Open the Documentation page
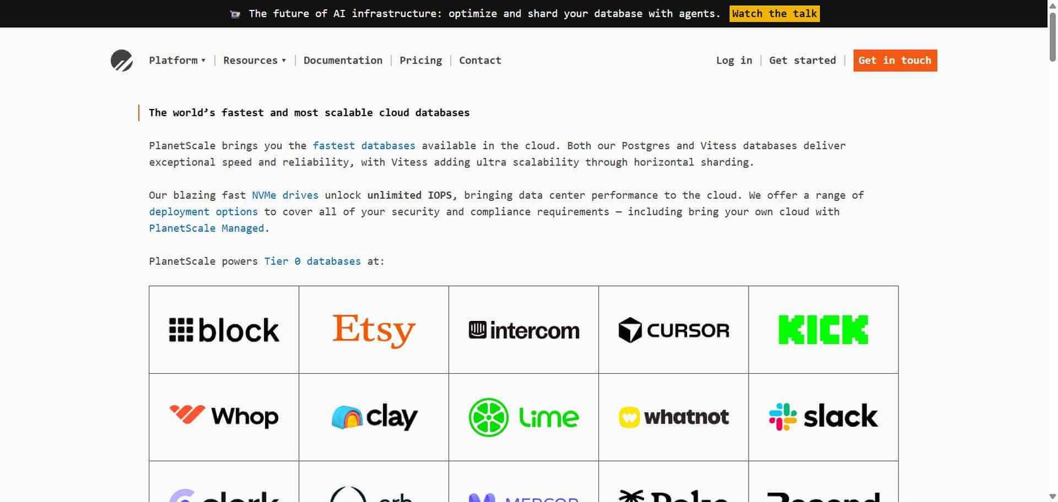Image resolution: width=1058 pixels, height=502 pixels. click(343, 60)
